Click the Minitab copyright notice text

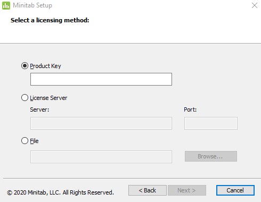click(60, 192)
